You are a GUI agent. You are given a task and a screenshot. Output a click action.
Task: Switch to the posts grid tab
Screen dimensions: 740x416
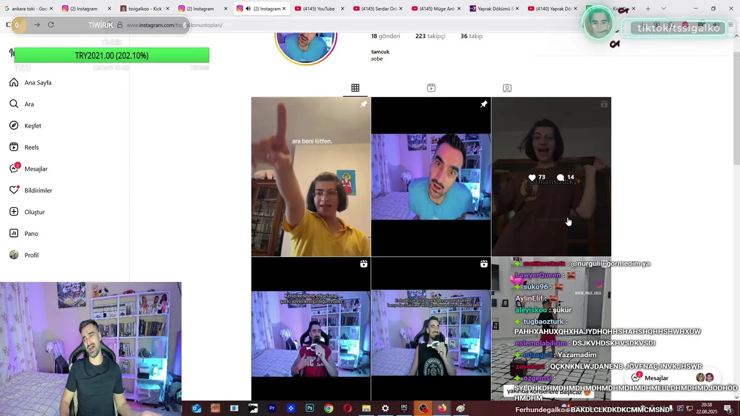356,88
